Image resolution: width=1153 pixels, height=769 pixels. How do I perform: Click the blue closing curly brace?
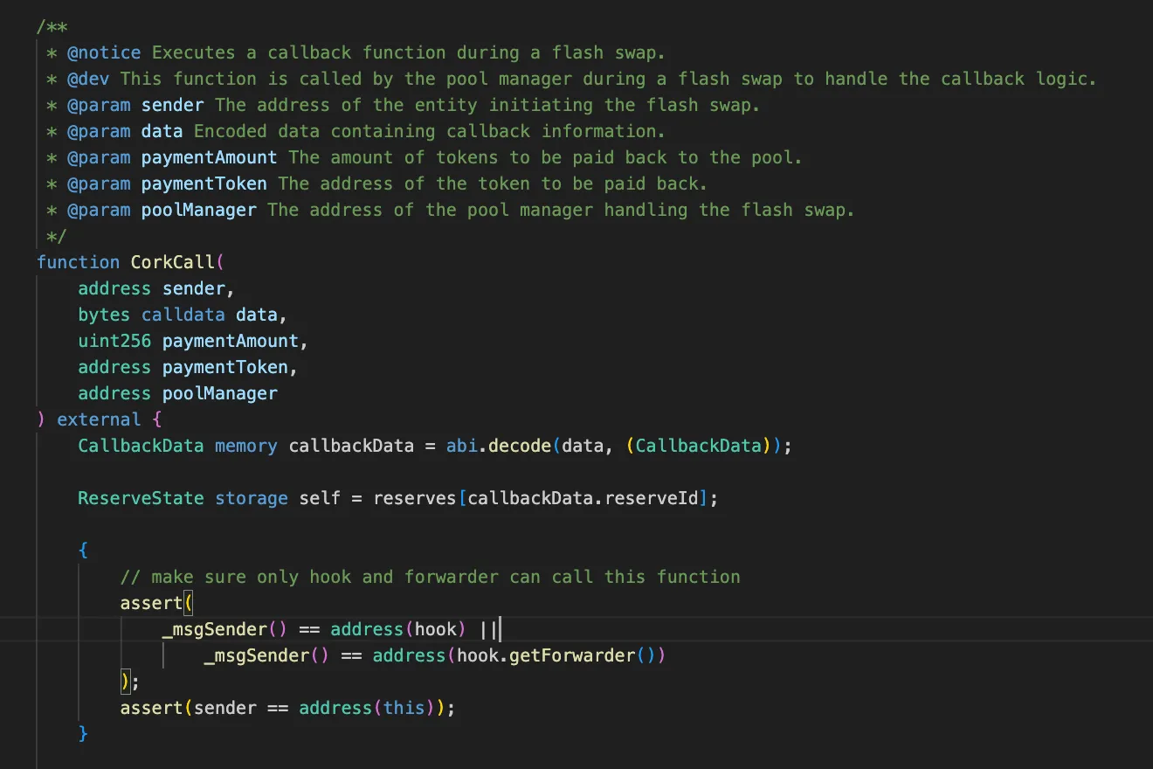tap(84, 733)
